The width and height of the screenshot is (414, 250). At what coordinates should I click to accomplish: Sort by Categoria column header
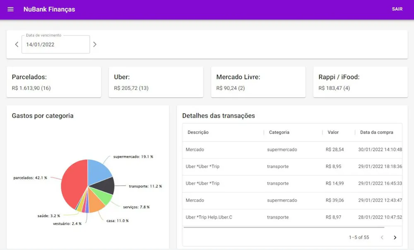[279, 132]
